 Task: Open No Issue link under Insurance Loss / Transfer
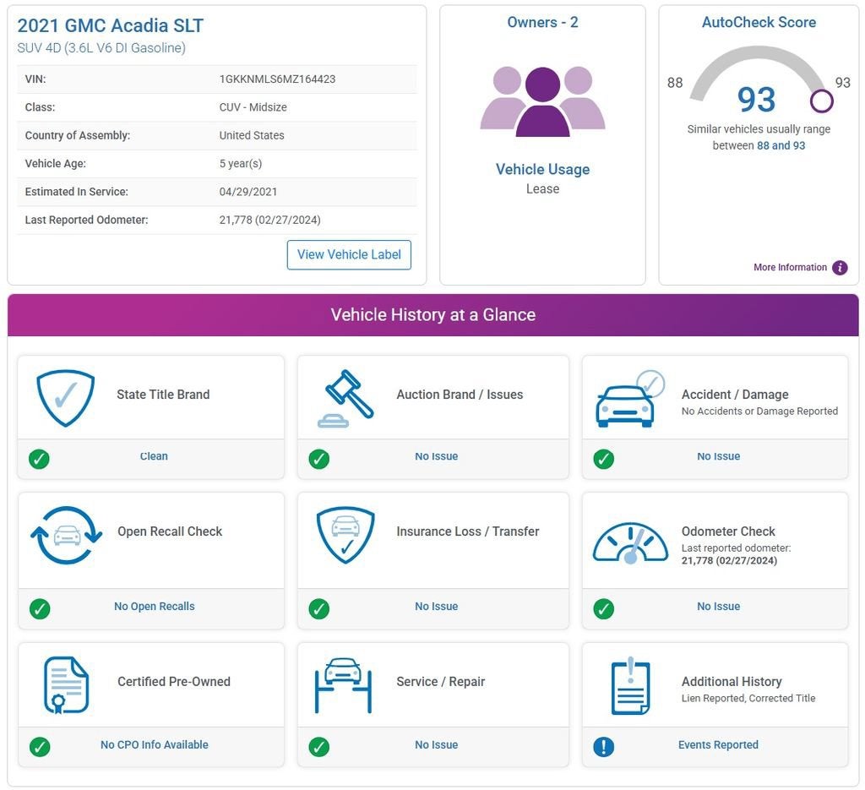tap(437, 607)
